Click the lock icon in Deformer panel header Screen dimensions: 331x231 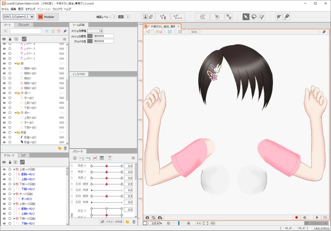(x=10, y=162)
